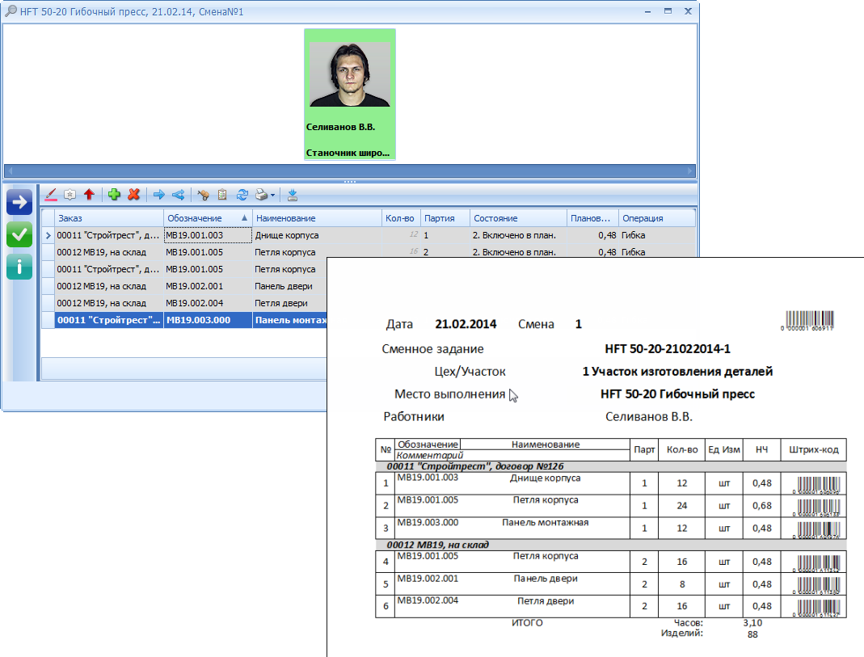
Task: Click the blue split arrows icon
Action: coord(178,195)
